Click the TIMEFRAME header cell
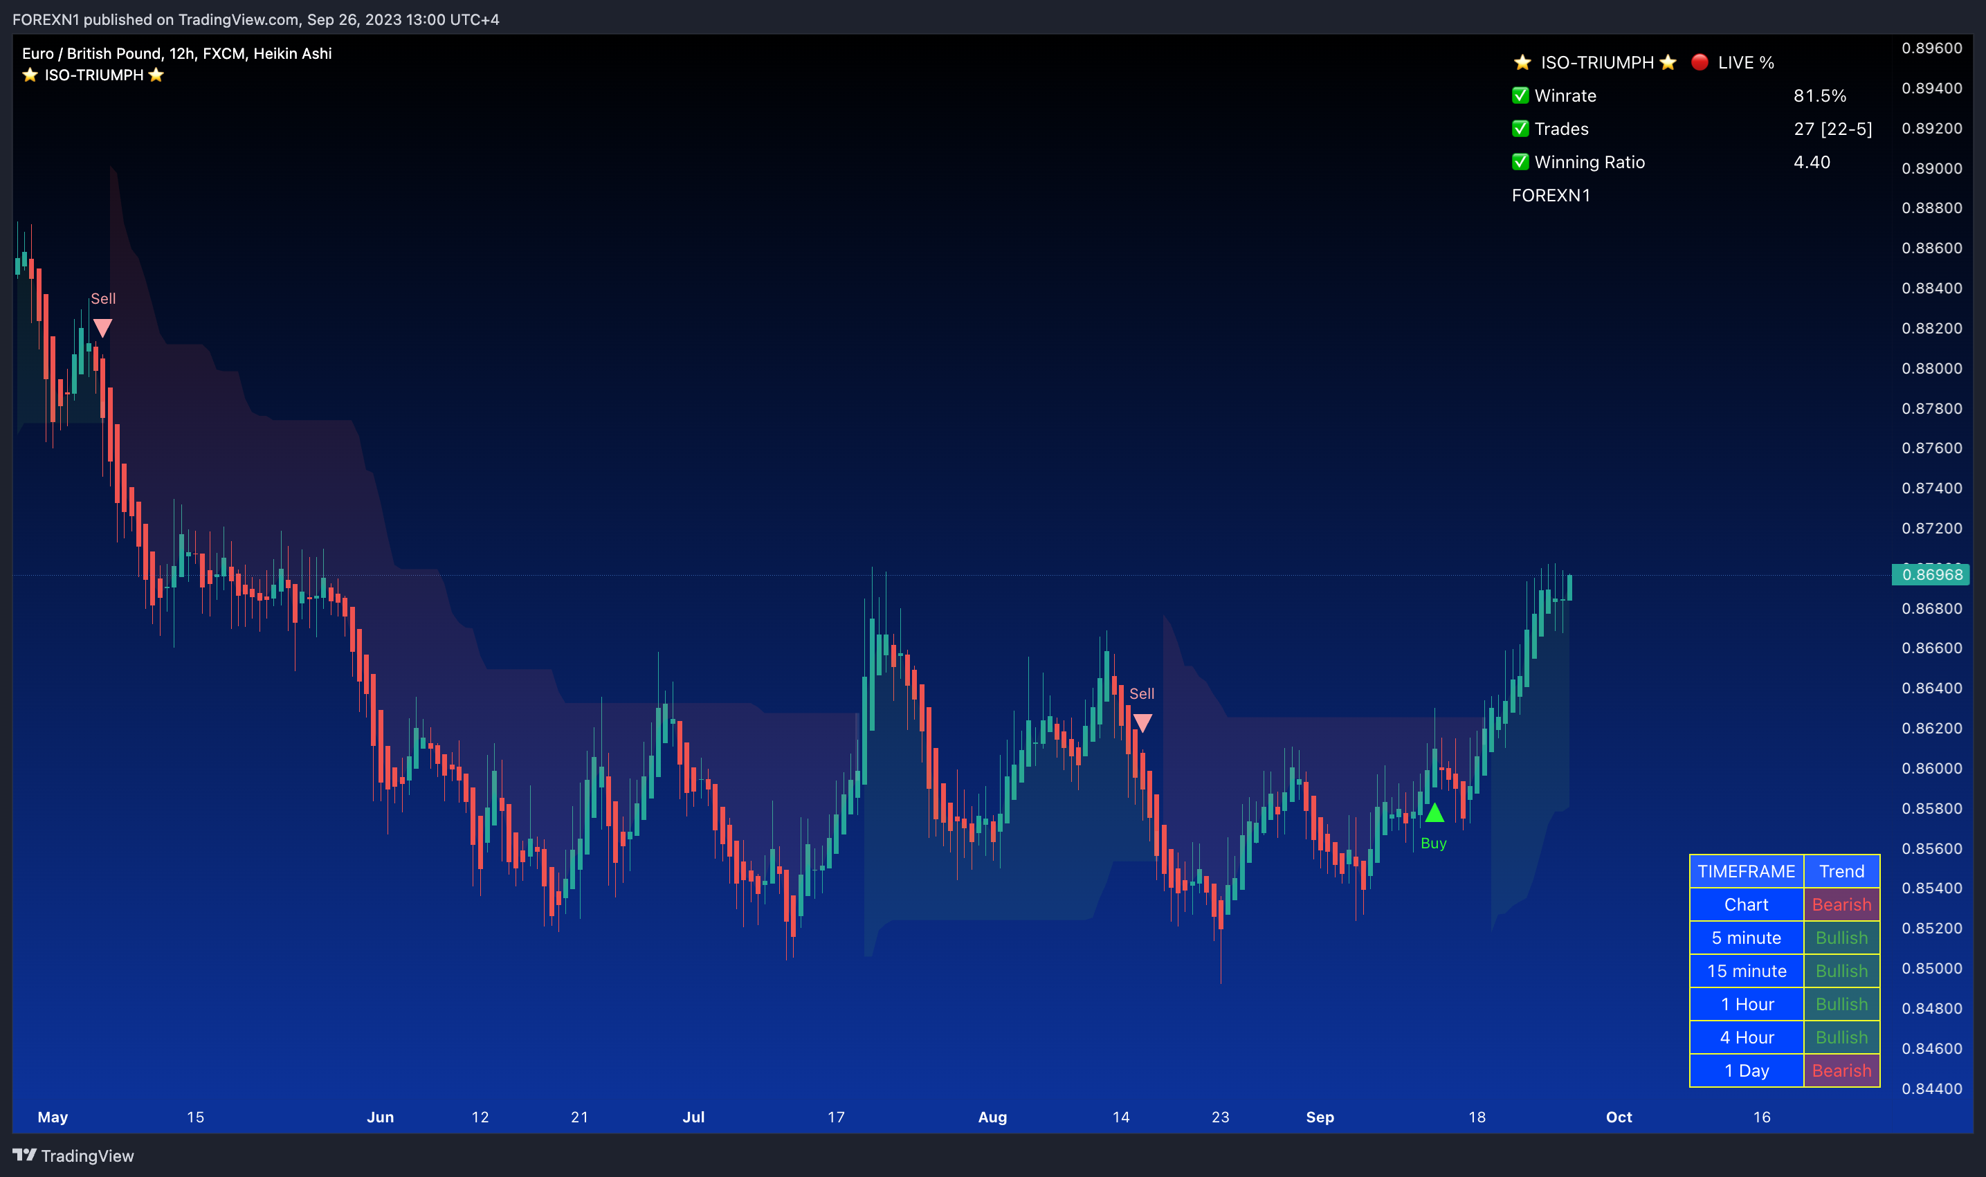 coord(1747,871)
